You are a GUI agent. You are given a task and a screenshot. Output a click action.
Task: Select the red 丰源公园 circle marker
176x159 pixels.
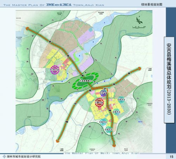pyautogui.click(x=99, y=102)
